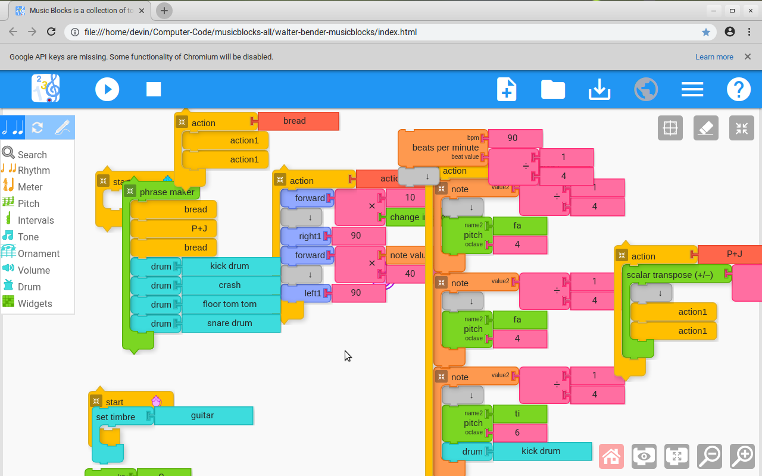The width and height of the screenshot is (762, 476).
Task: Show the Cartesian grid overlay
Action: [x=670, y=127]
